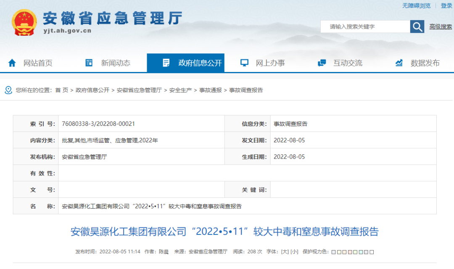Open the 数据发布 menu item
The width and height of the screenshot is (454, 269).
tap(425, 63)
